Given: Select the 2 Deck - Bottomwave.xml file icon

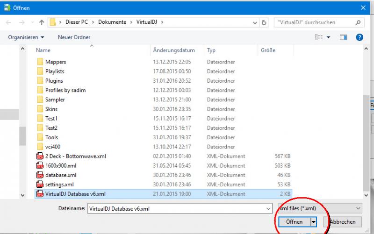Looking at the screenshot, I should [40, 156].
